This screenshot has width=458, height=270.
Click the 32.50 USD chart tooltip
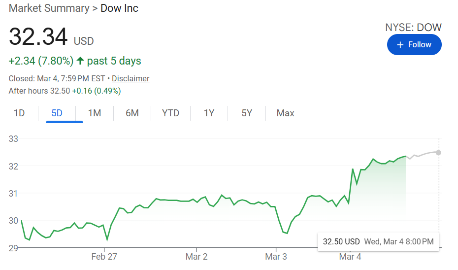tap(378, 241)
